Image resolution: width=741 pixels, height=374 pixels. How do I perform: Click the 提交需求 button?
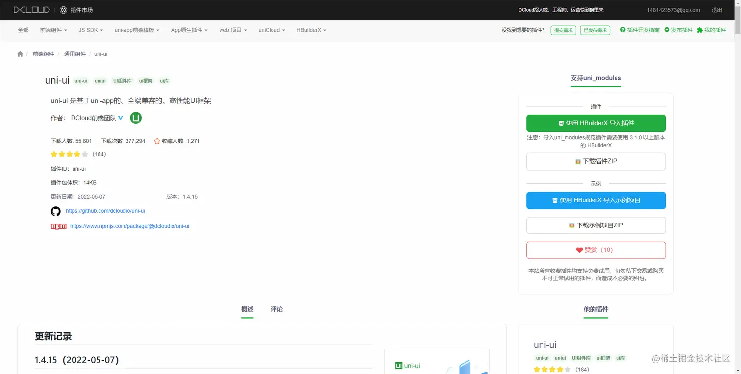(x=563, y=30)
